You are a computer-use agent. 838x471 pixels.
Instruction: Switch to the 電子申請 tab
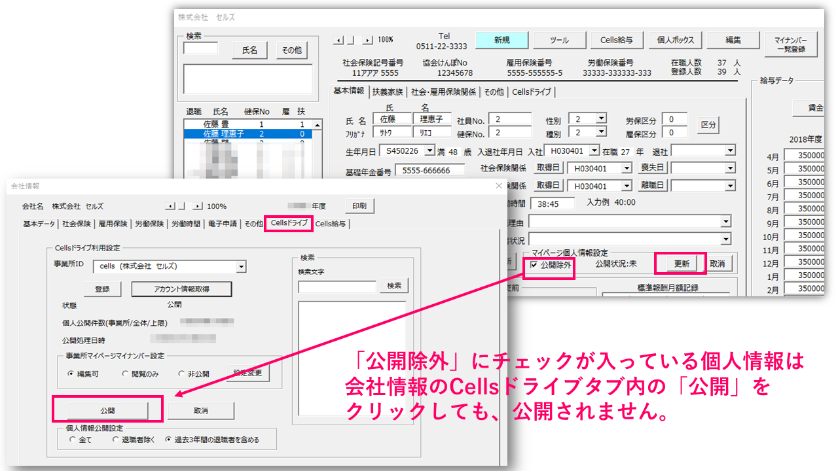(x=223, y=224)
